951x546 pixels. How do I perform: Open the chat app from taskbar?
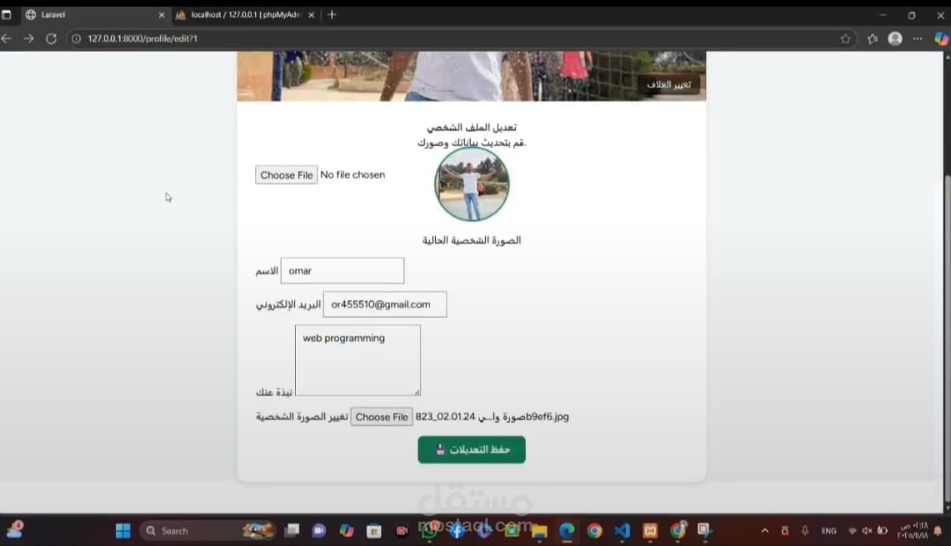pos(319,531)
